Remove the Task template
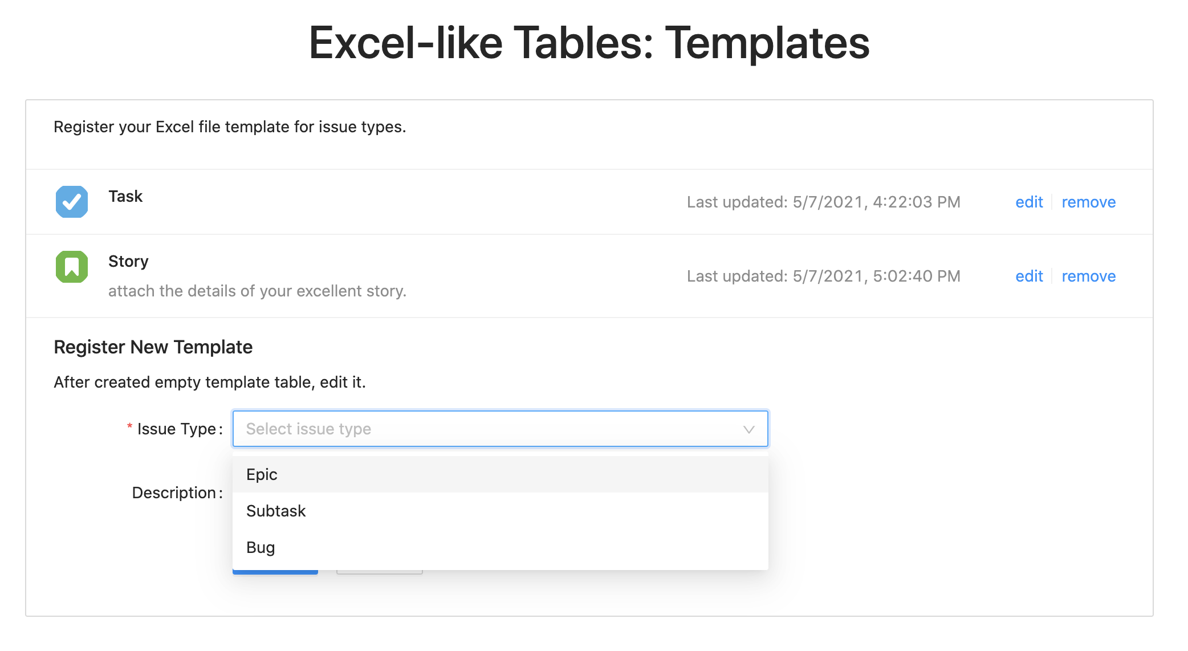The height and width of the screenshot is (651, 1188). click(1088, 202)
